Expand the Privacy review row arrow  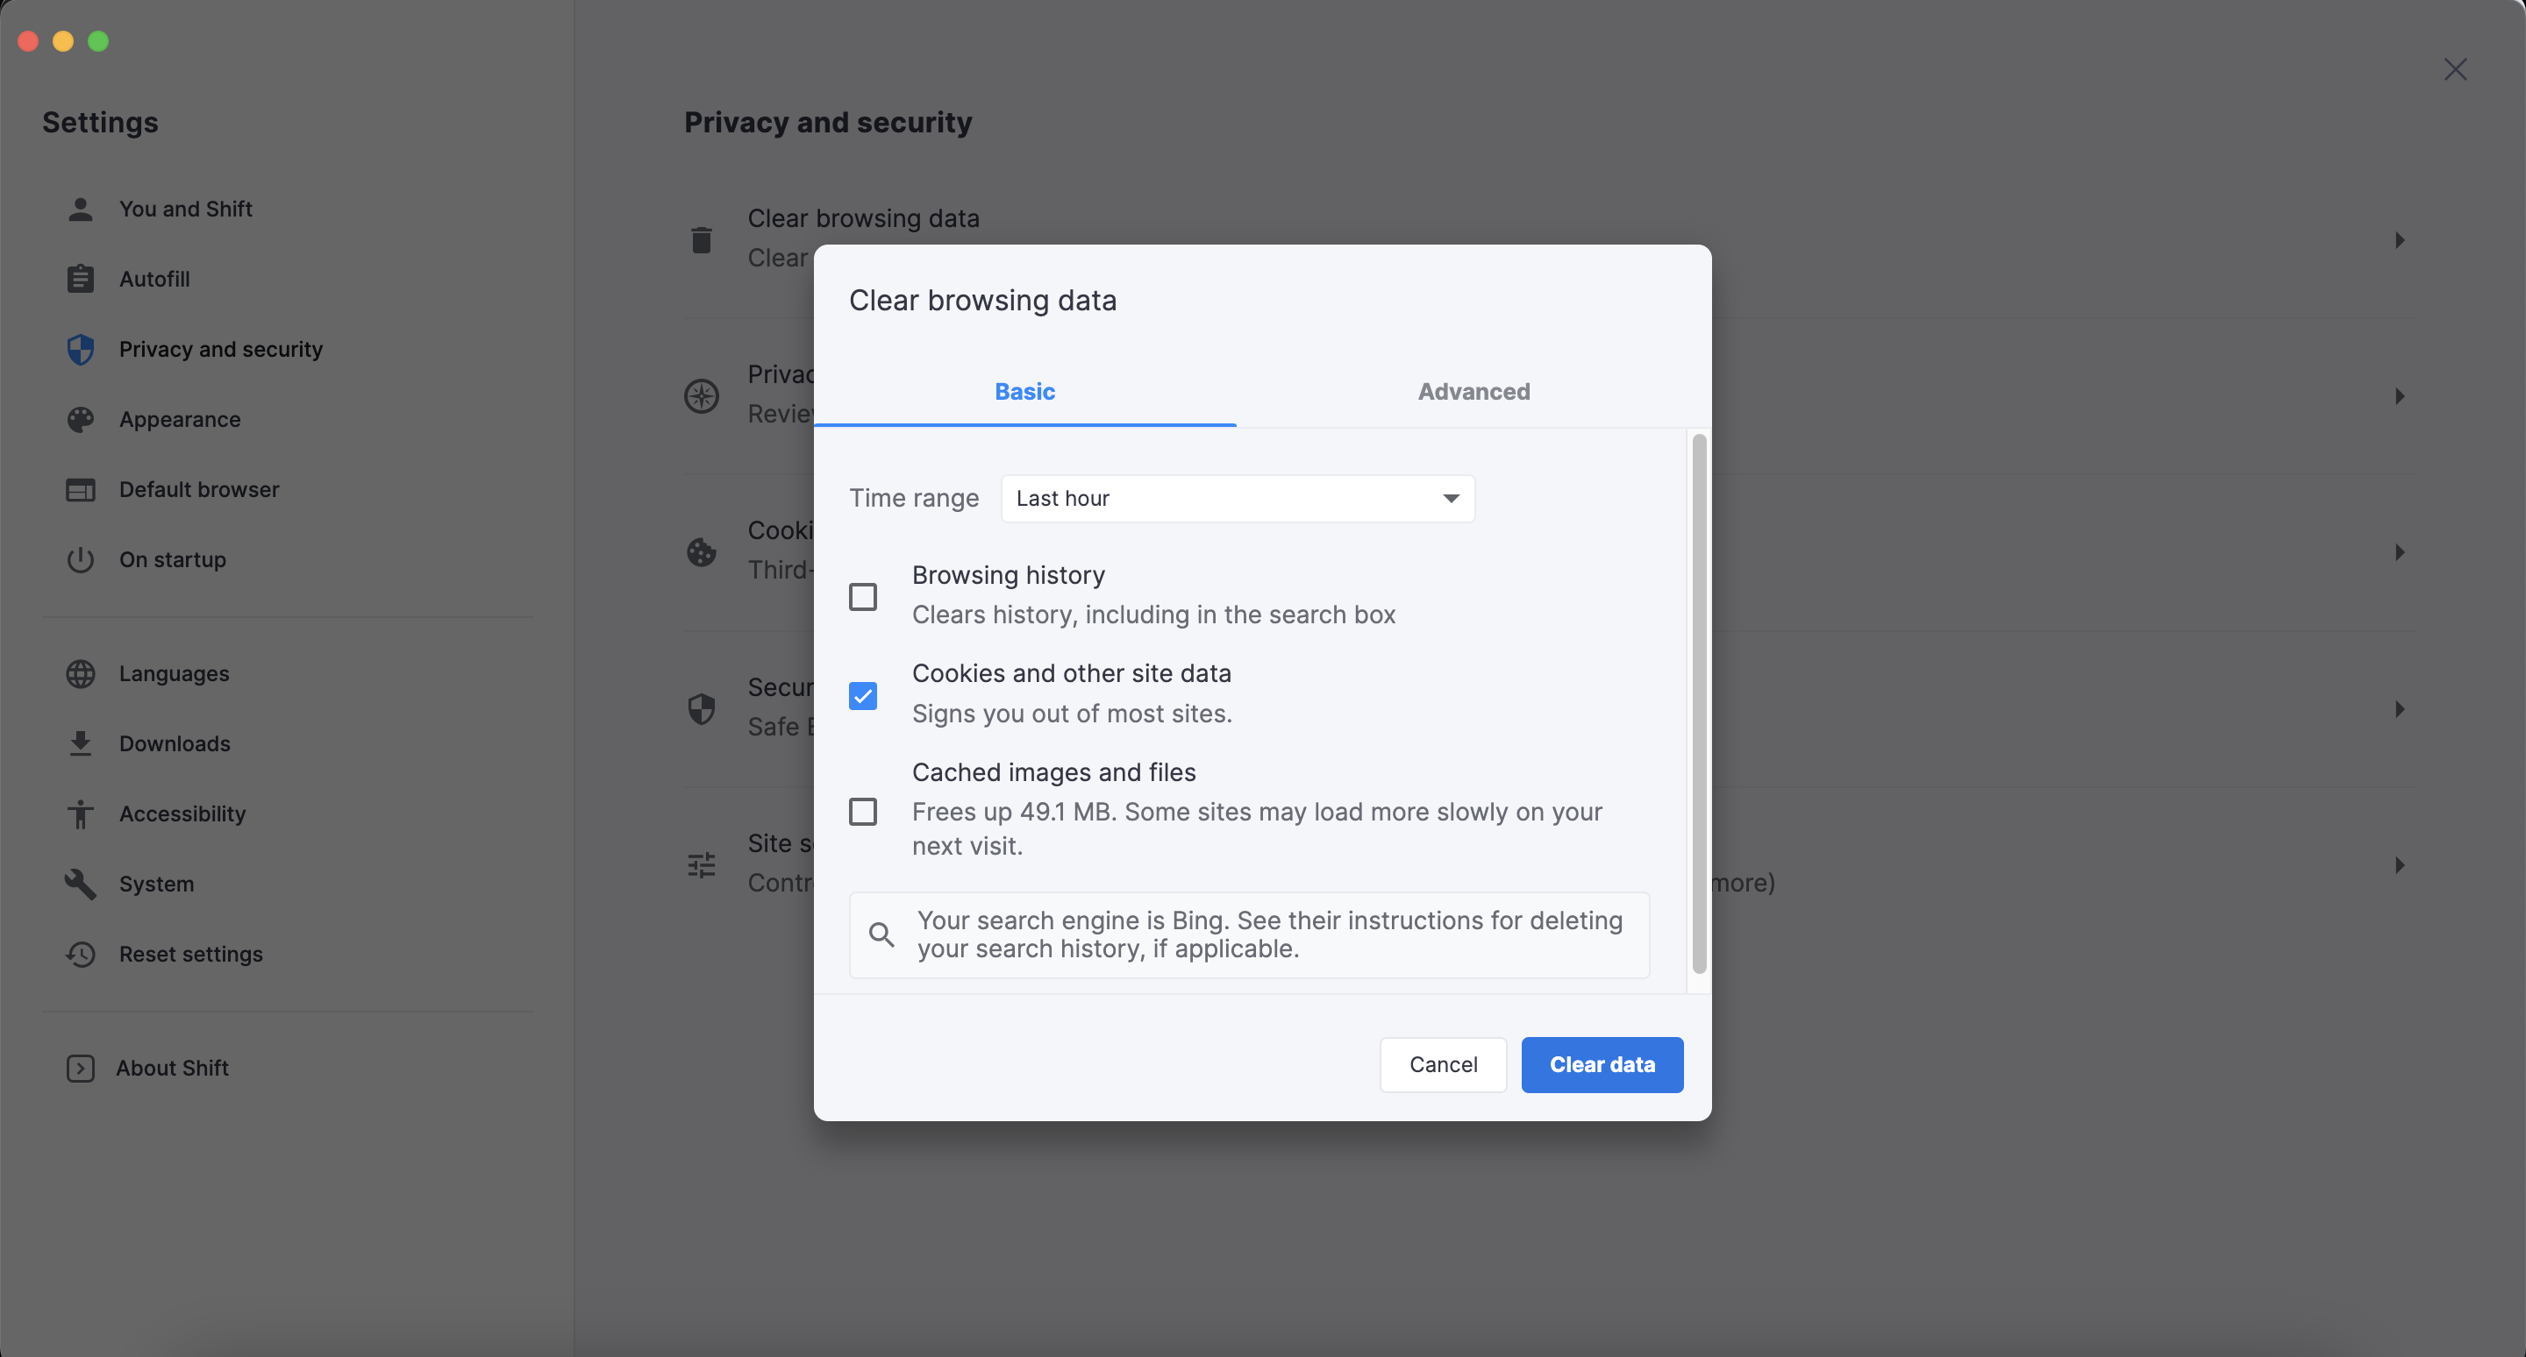2400,396
